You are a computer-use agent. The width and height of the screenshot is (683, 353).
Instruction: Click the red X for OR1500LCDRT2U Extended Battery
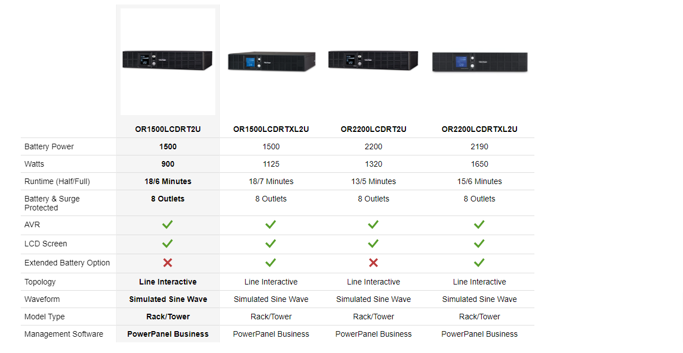(x=168, y=263)
